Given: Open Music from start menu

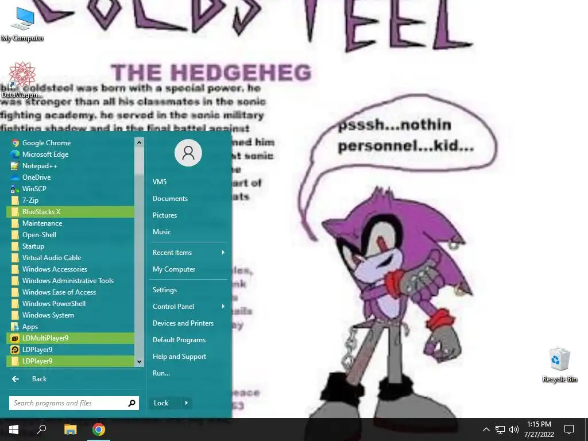Looking at the screenshot, I should pos(188,232).
